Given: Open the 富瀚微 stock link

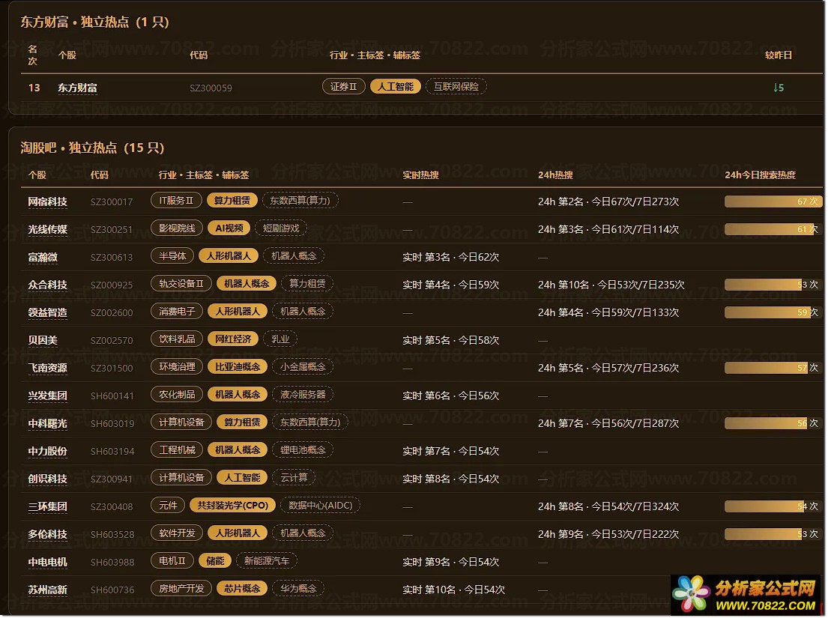Looking at the screenshot, I should tap(43, 257).
